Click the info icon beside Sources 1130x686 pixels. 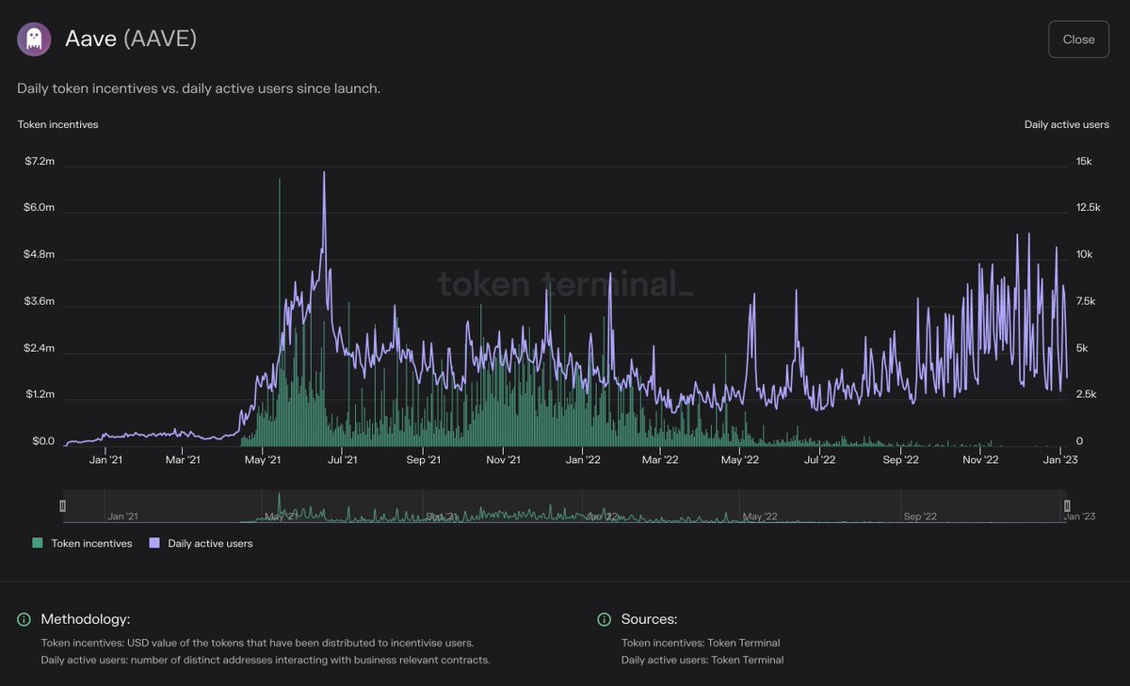[603, 619]
